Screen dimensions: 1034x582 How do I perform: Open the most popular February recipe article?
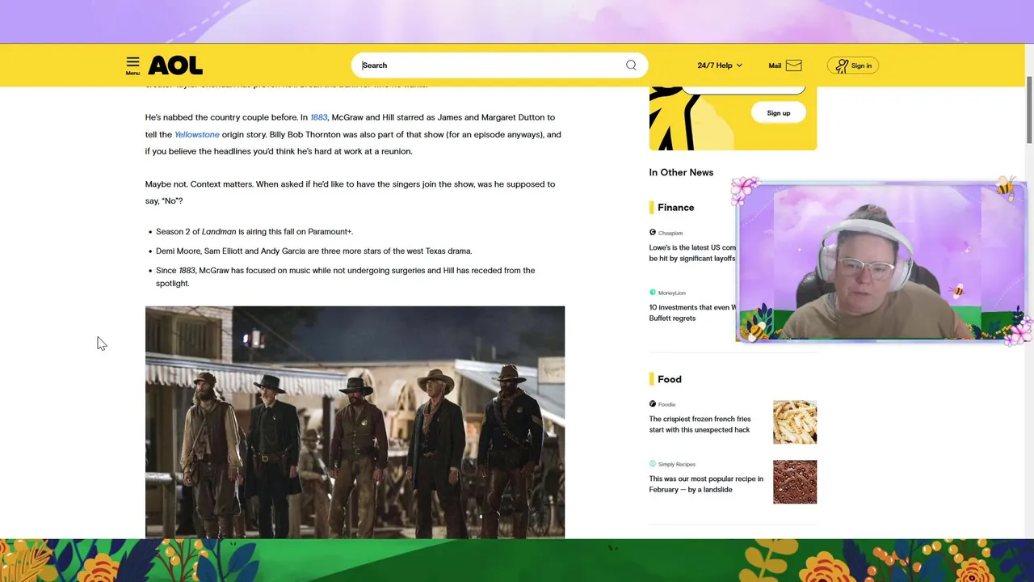706,484
